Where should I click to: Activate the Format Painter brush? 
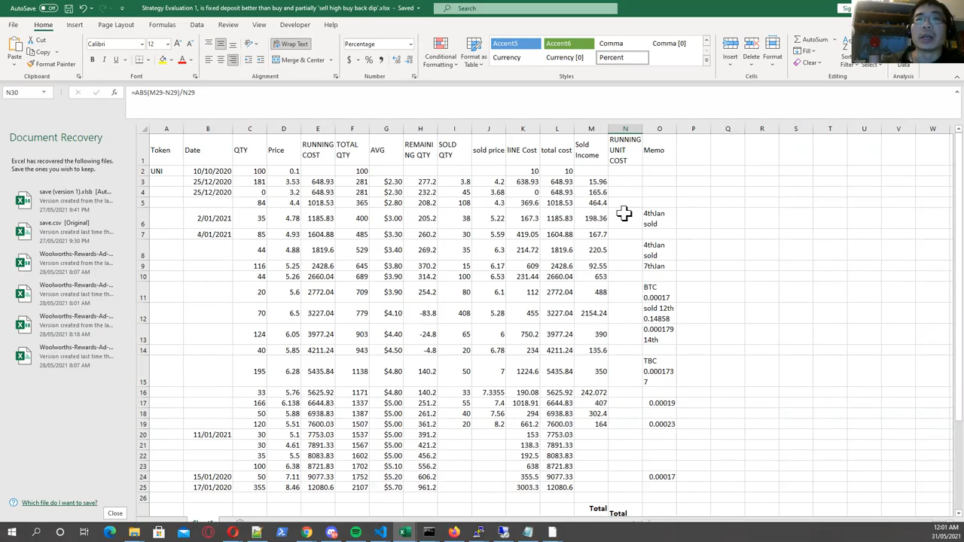51,64
